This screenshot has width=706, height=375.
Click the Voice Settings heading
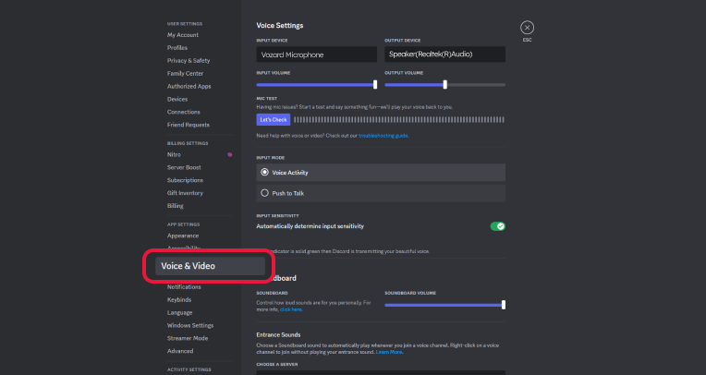click(280, 26)
